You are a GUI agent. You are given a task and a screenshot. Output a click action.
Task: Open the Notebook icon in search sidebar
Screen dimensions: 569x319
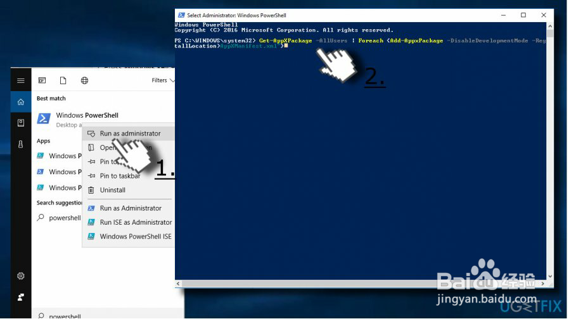(x=21, y=123)
